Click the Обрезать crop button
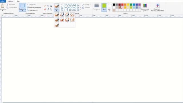Image resolution: width=183 pixels, height=103 pixels. coord(31,5)
